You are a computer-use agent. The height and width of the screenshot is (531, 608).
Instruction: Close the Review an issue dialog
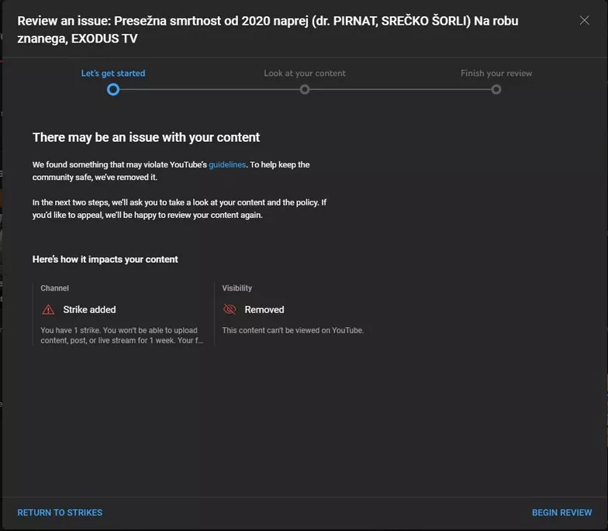[x=584, y=20]
